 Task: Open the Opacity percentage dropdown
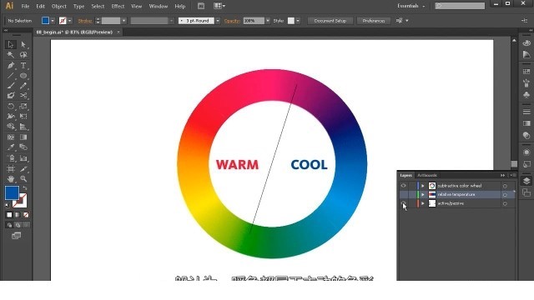pyautogui.click(x=268, y=21)
